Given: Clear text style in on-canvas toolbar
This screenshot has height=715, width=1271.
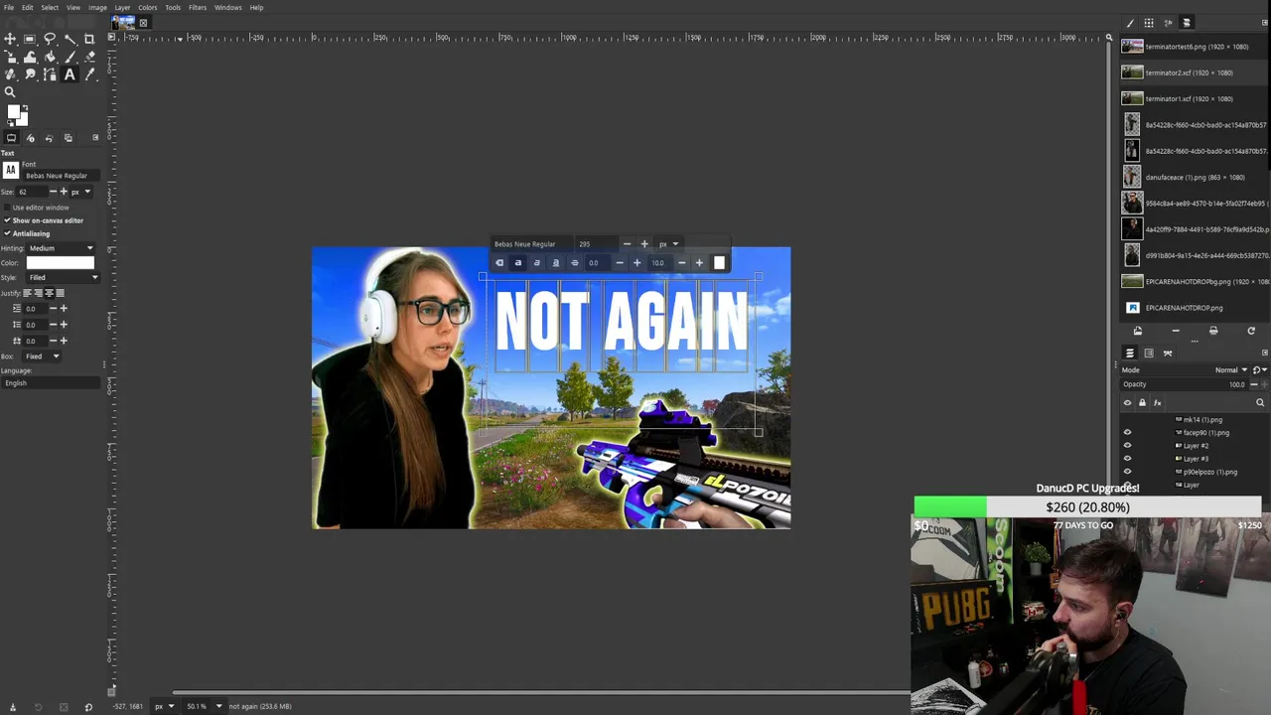Looking at the screenshot, I should coord(499,263).
